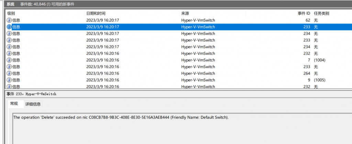Select first event 234 at 16:20:17

(178, 34)
